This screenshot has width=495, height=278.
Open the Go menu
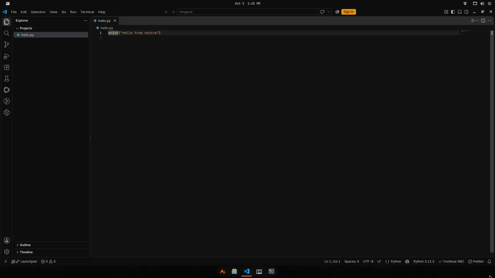pyautogui.click(x=64, y=12)
